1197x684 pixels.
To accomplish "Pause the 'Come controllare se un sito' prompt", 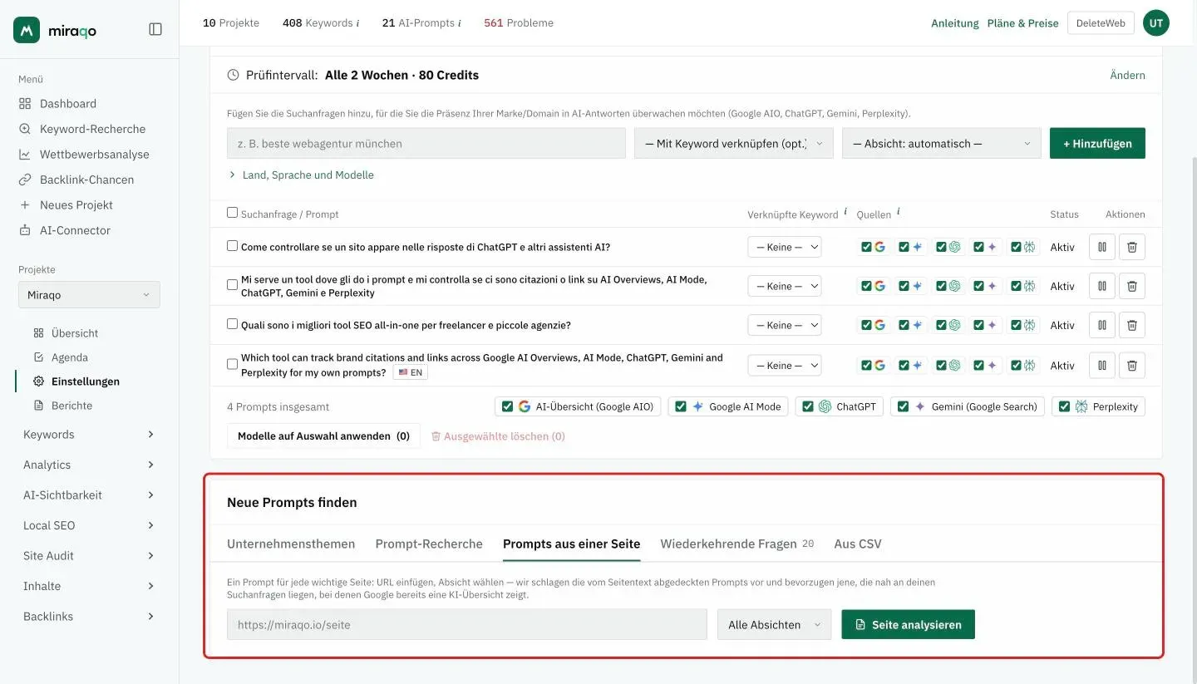I will [x=1101, y=247].
